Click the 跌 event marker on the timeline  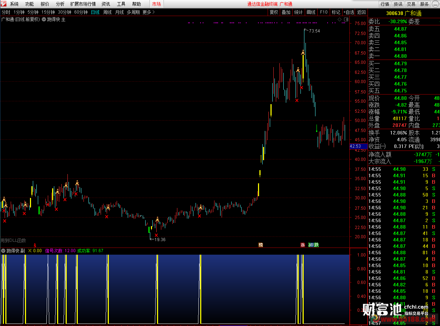click(x=316, y=245)
